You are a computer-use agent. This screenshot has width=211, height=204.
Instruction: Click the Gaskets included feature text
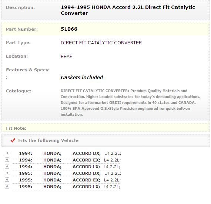pyautogui.click(x=82, y=77)
